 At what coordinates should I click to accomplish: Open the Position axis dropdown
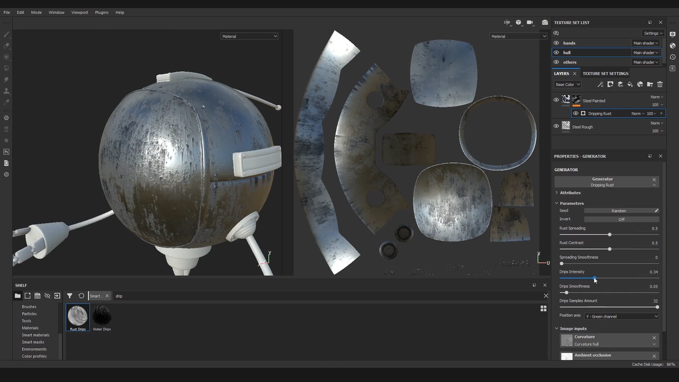(621, 317)
